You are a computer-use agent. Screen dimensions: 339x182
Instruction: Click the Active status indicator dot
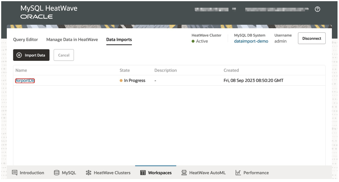pyautogui.click(x=193, y=41)
